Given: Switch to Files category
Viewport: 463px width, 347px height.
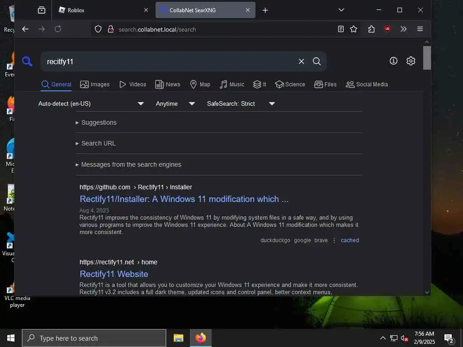Looking at the screenshot, I should coord(326,84).
